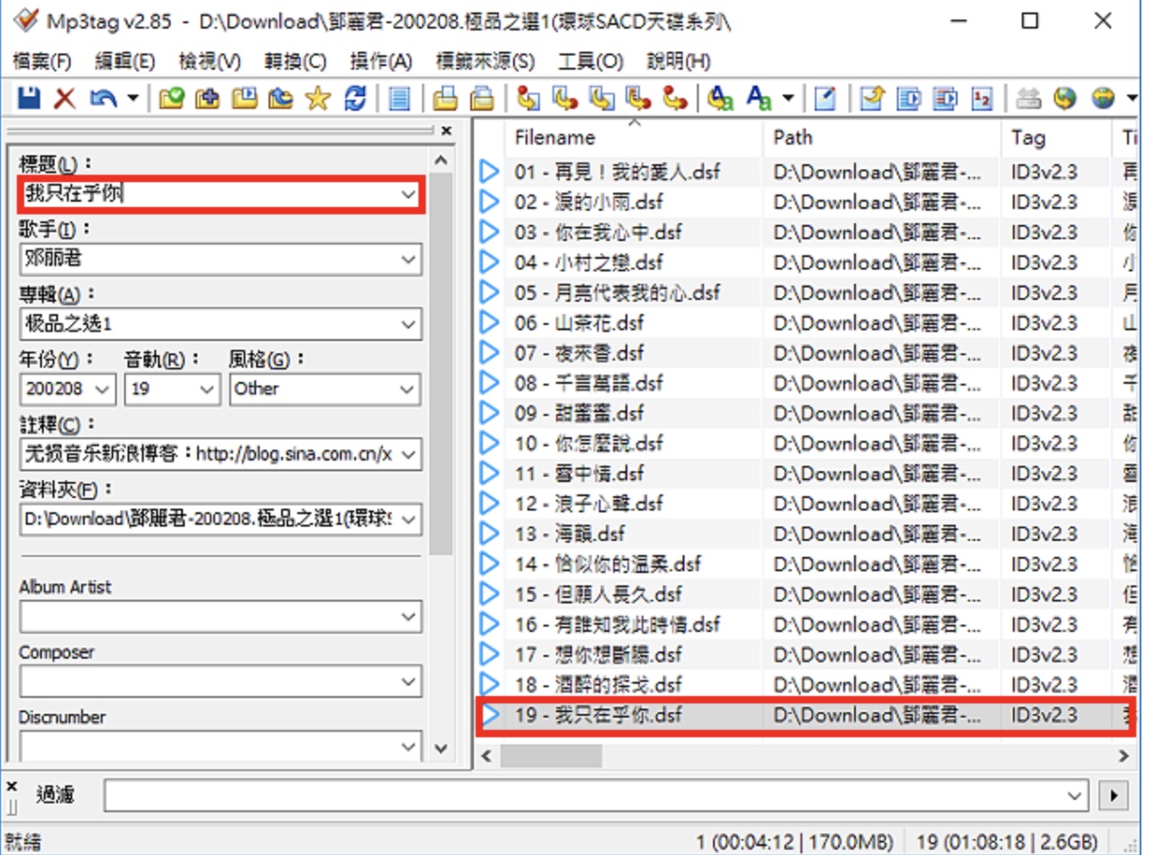
Task: Click the blue Undo arrow icon
Action: click(x=104, y=97)
